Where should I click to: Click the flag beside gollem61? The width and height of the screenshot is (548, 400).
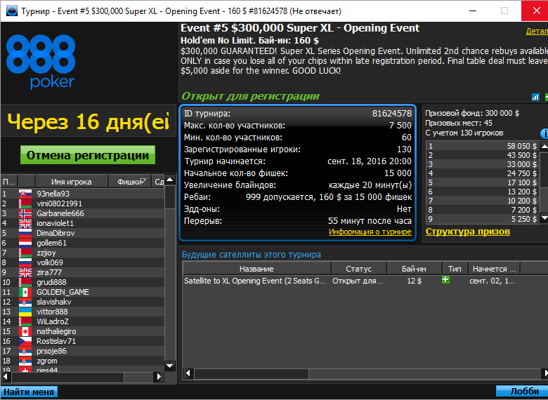[25, 243]
